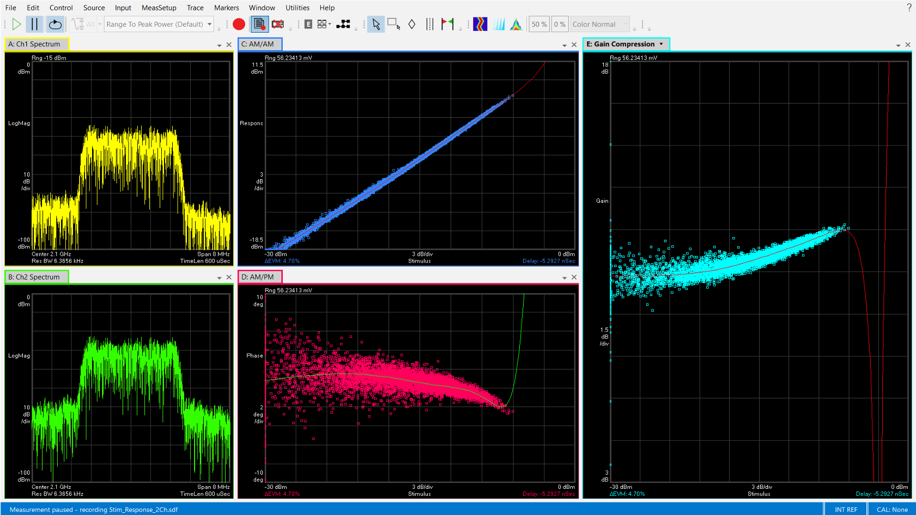Viewport: 916px width, 515px height.
Task: Click the cumulative history display icon
Action: (499, 24)
